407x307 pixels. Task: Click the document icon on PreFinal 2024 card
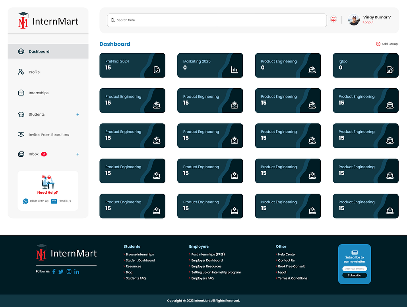157,70
